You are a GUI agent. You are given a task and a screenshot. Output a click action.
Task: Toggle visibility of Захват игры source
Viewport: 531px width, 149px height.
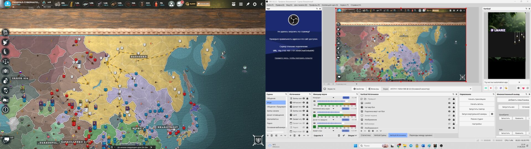click(304, 119)
